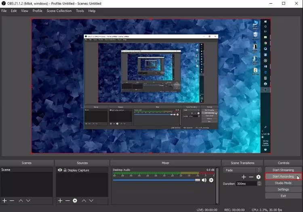Viewport: 303px width, 212px height.
Task: Click the Duration 300ms input field
Action: 247,184
